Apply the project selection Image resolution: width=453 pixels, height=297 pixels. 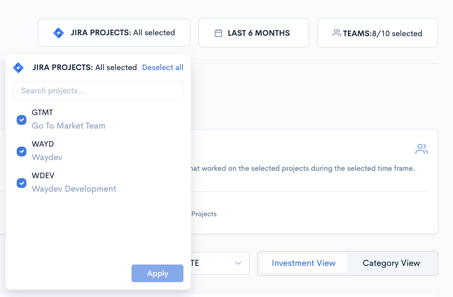pyautogui.click(x=157, y=273)
